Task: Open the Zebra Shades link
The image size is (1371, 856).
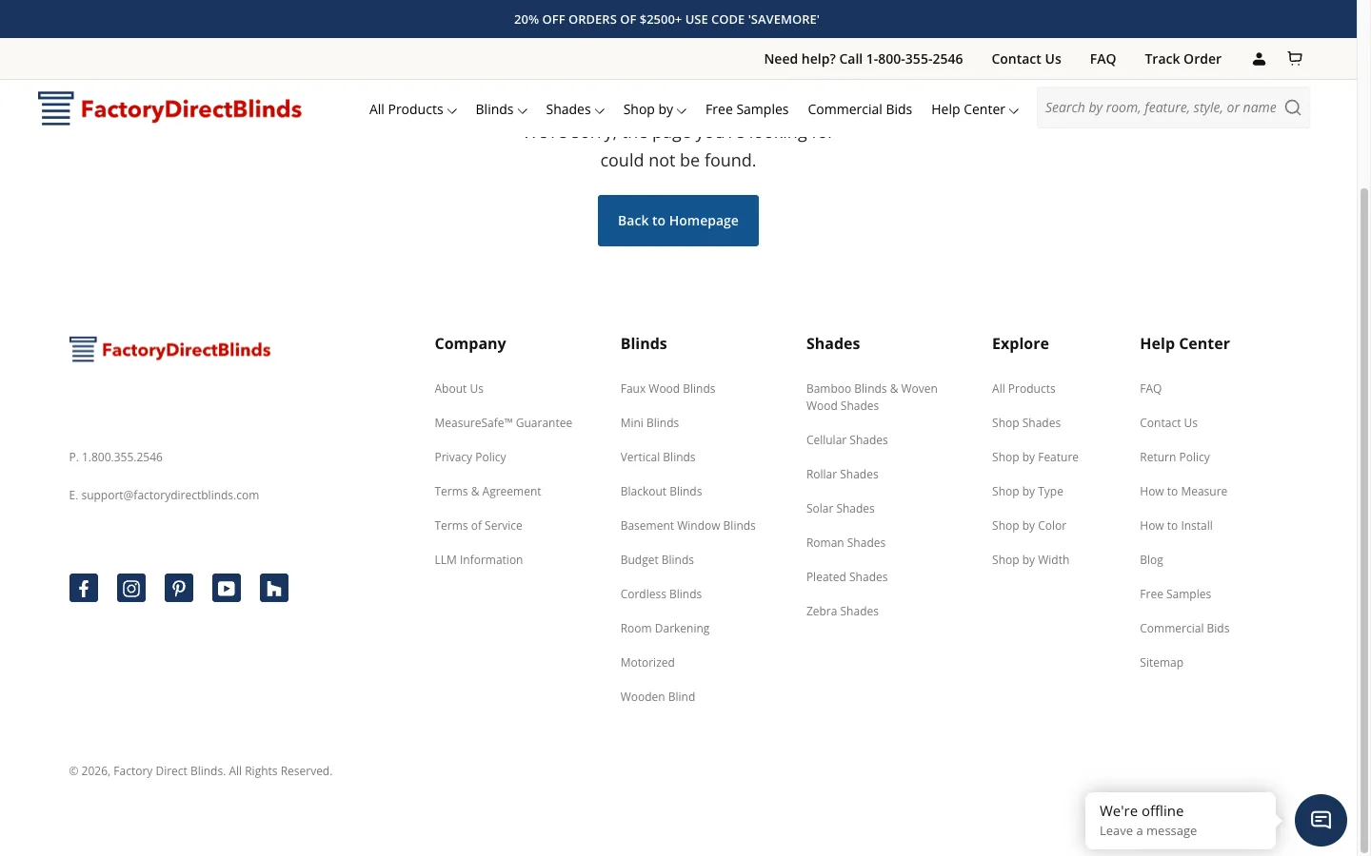Action: (842, 612)
